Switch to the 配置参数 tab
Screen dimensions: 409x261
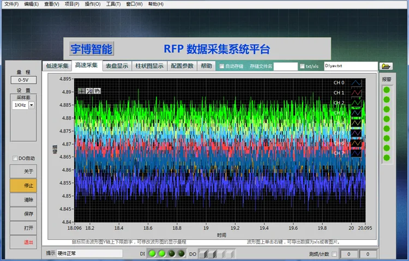pyautogui.click(x=182, y=66)
